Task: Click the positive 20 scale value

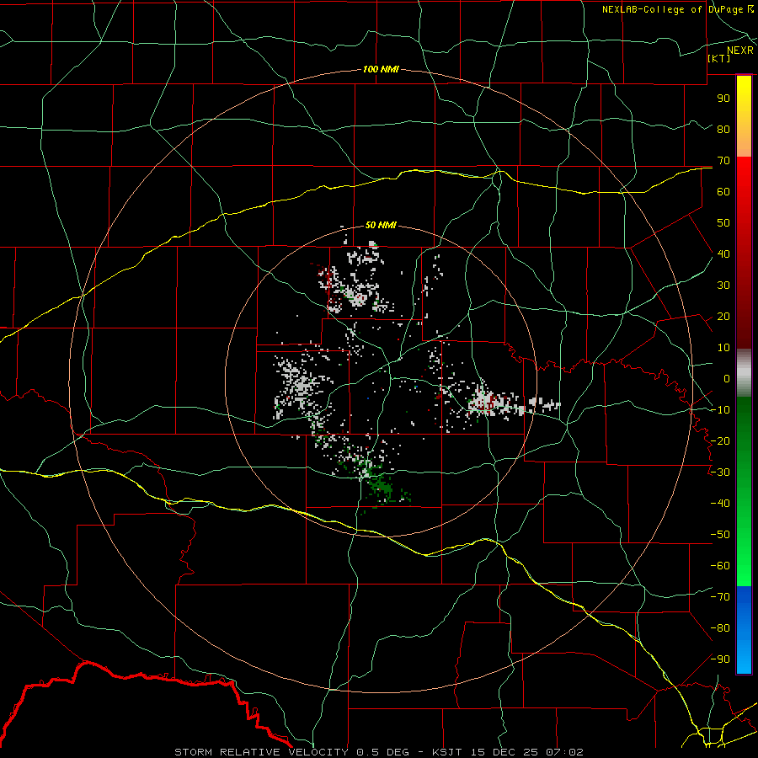Action: [x=723, y=316]
